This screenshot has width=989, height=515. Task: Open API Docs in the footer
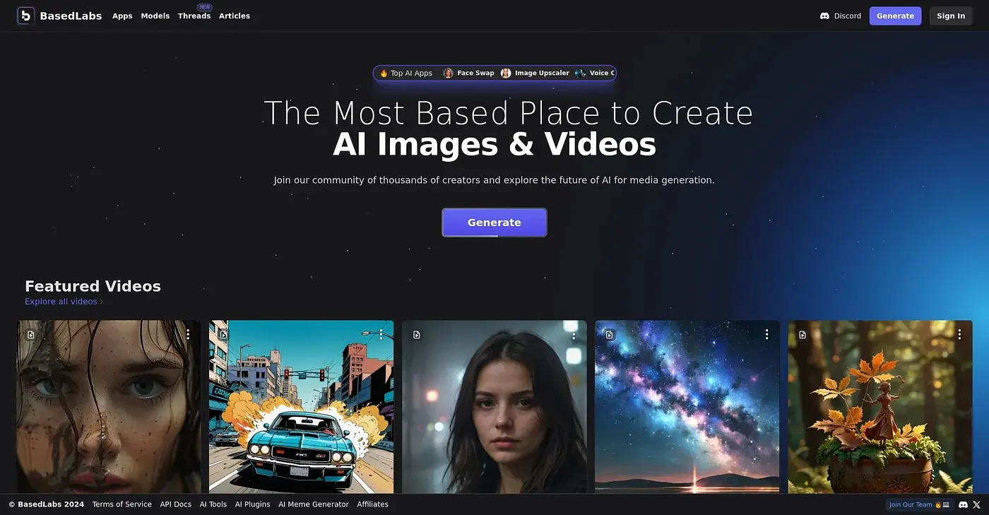click(176, 504)
